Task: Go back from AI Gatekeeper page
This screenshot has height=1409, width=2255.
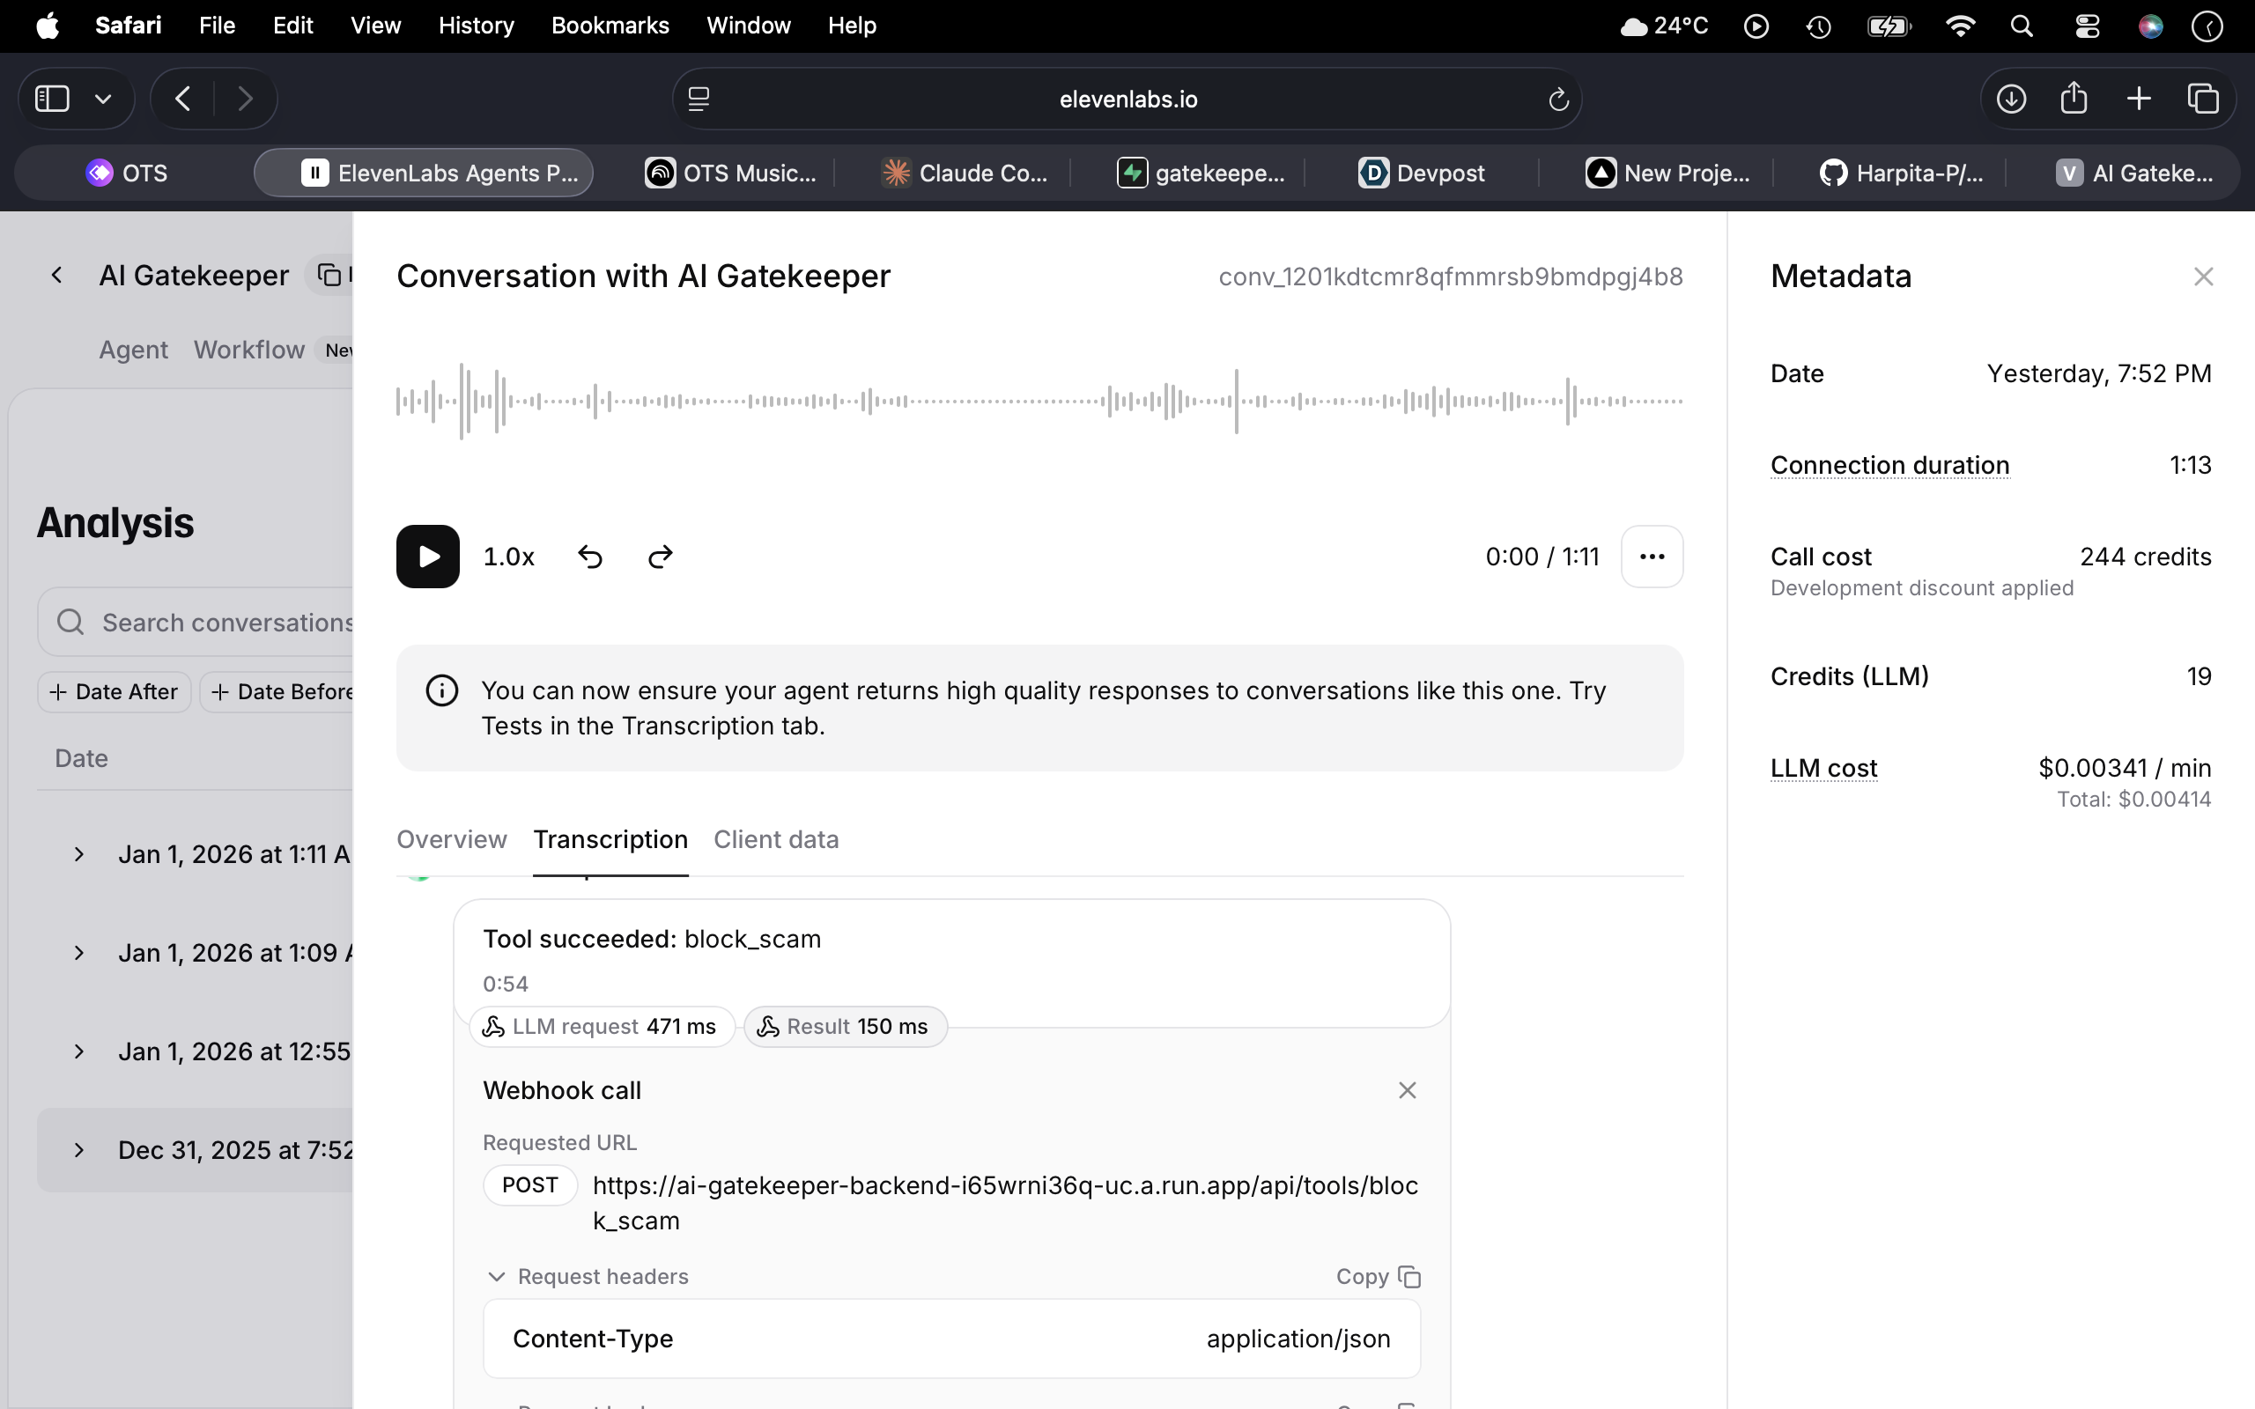Action: click(x=57, y=275)
